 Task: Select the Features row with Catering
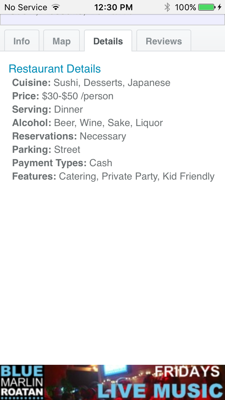point(113,176)
